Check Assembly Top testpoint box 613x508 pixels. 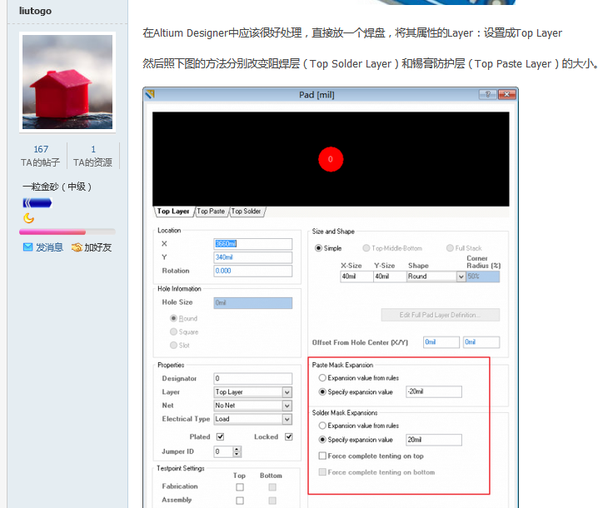[240, 501]
